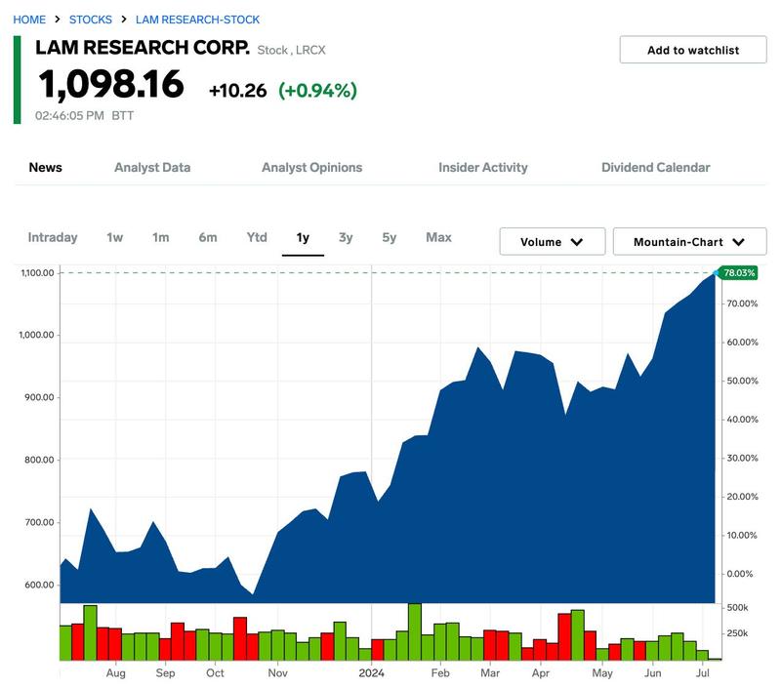This screenshot has height=688, width=781.
Task: Click the Aug date axis label
Action: coord(115,673)
